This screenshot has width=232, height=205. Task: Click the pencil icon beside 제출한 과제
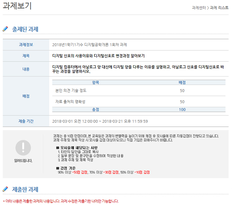pos(5,189)
